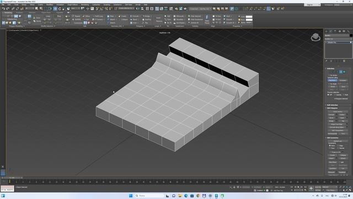This screenshot has height=199, width=353.
Task: Open the Render Setup dialog icon
Action: point(176,9)
